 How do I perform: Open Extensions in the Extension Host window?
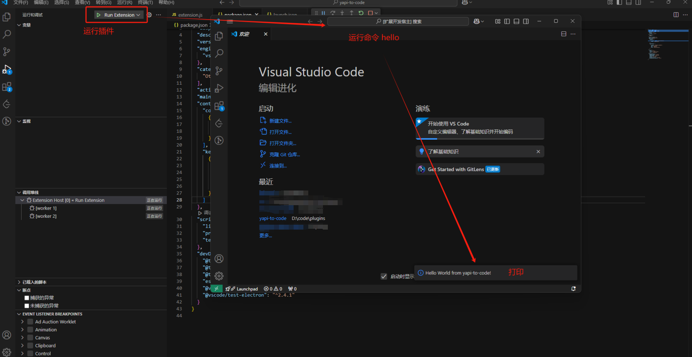pos(219,106)
